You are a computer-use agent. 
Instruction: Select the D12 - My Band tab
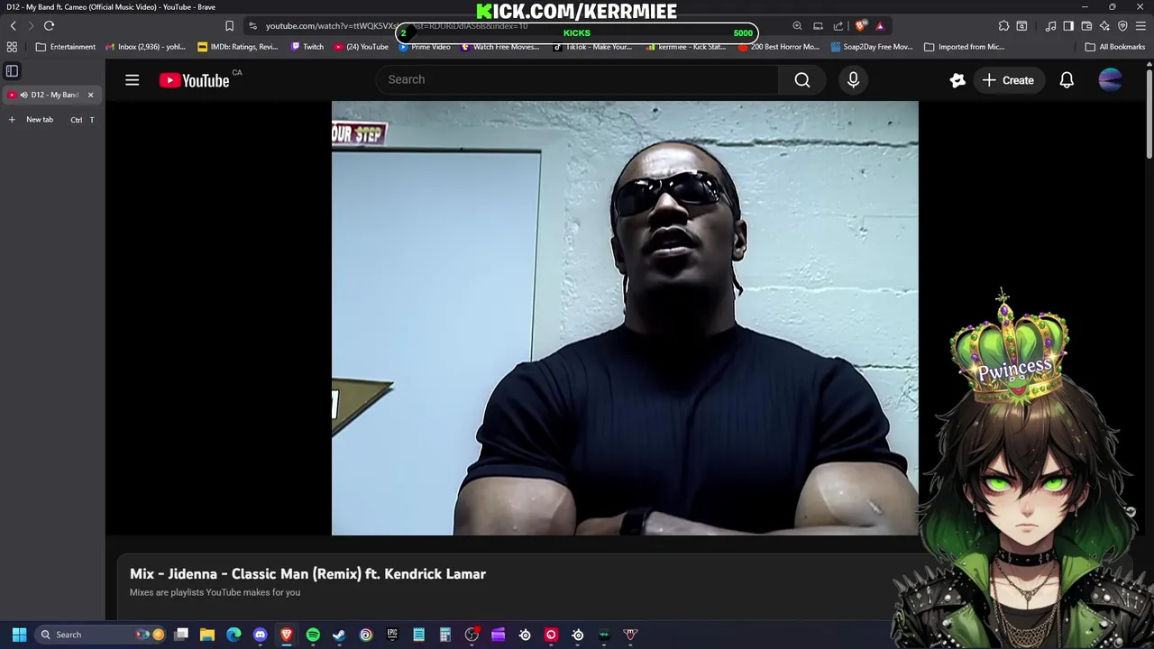tap(51, 95)
